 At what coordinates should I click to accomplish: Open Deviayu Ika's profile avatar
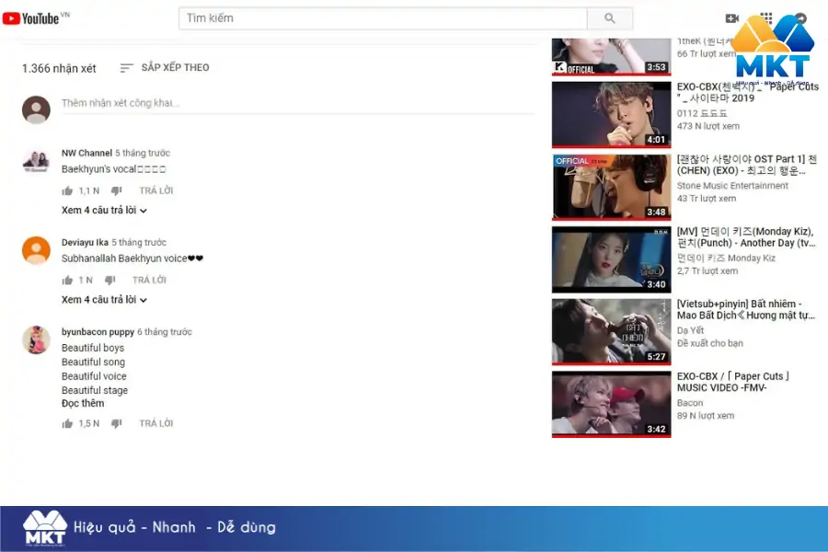click(x=36, y=251)
